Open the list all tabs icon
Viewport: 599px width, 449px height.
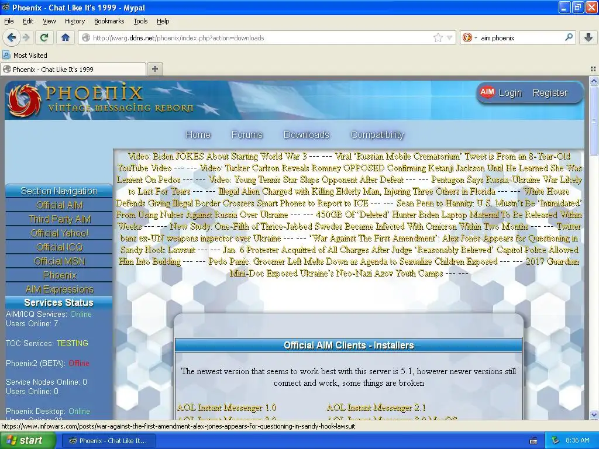click(593, 69)
